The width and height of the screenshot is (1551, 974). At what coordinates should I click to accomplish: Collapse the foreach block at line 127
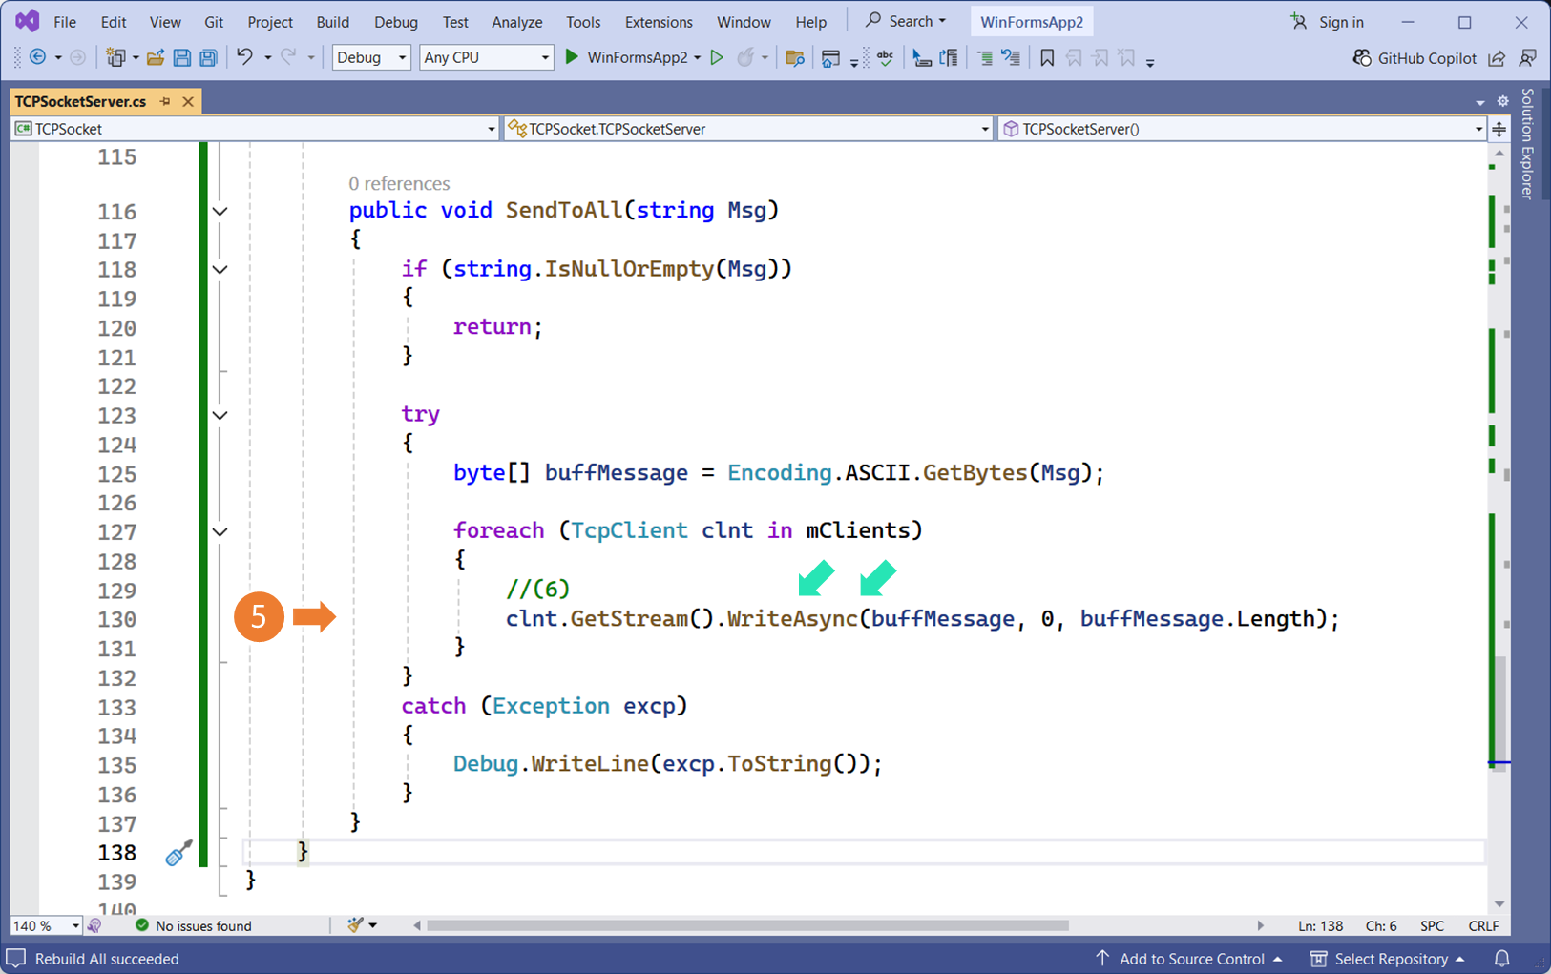click(x=220, y=531)
